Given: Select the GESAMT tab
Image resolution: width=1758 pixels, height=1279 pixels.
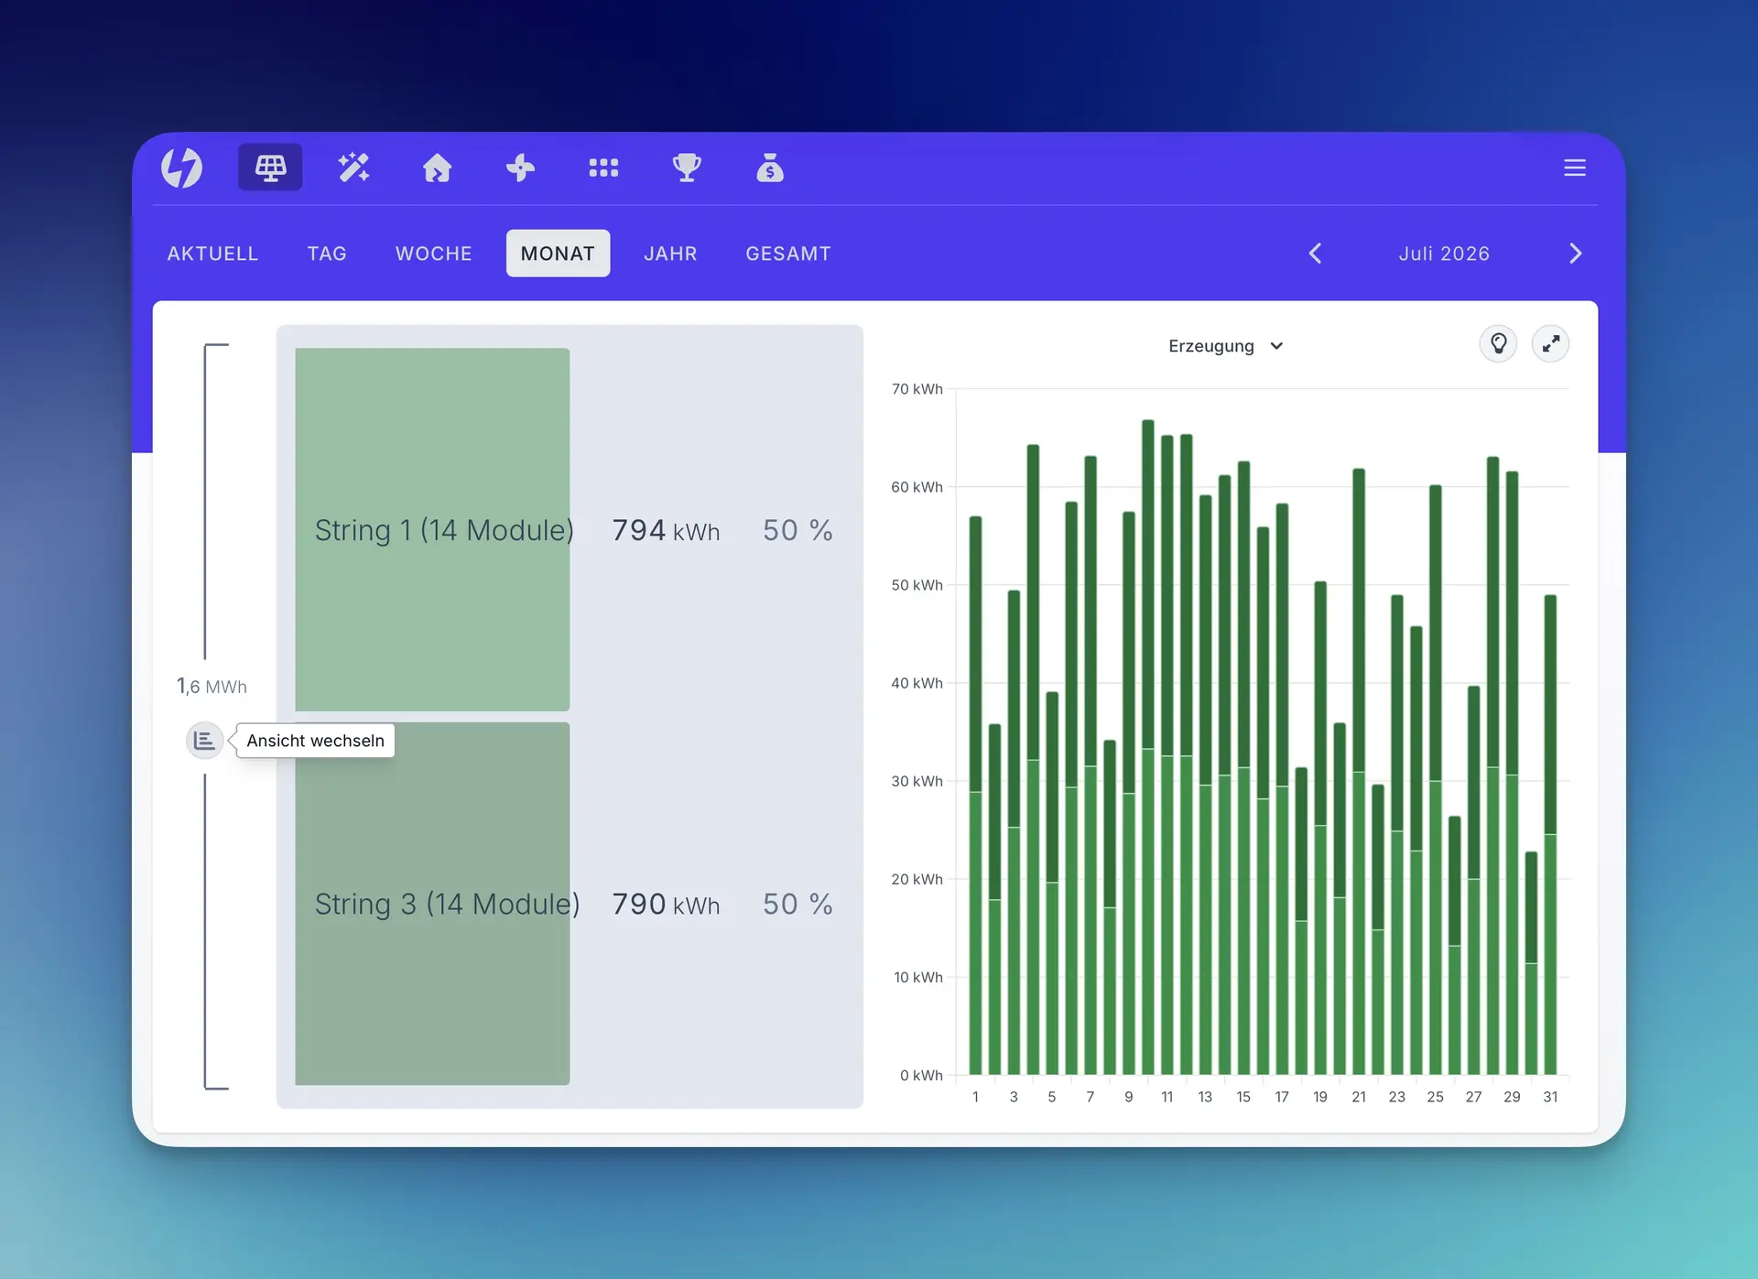Looking at the screenshot, I should point(788,254).
